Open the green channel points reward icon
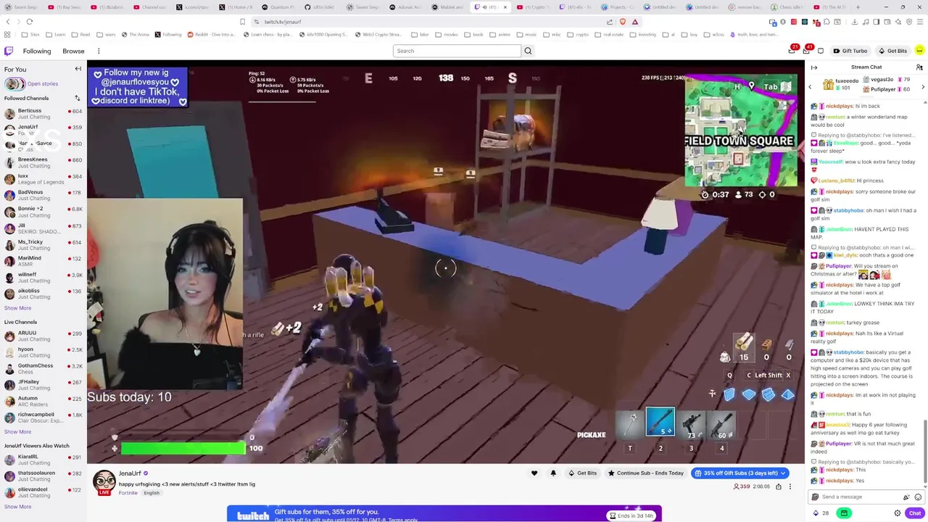 pyautogui.click(x=844, y=513)
